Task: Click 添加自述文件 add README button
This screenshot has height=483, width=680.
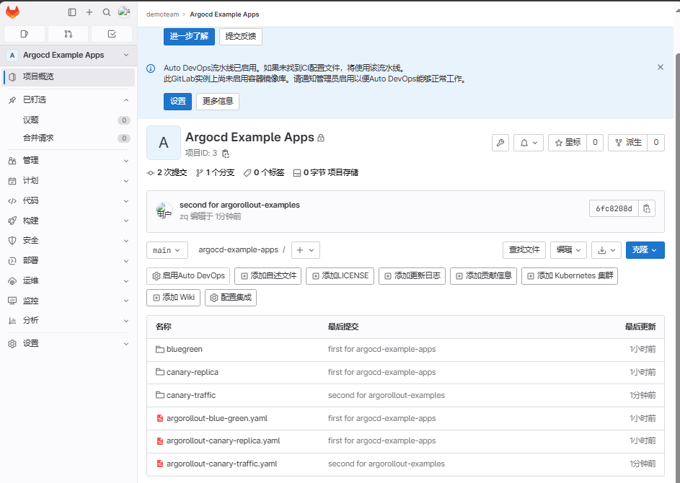Action: [x=268, y=276]
